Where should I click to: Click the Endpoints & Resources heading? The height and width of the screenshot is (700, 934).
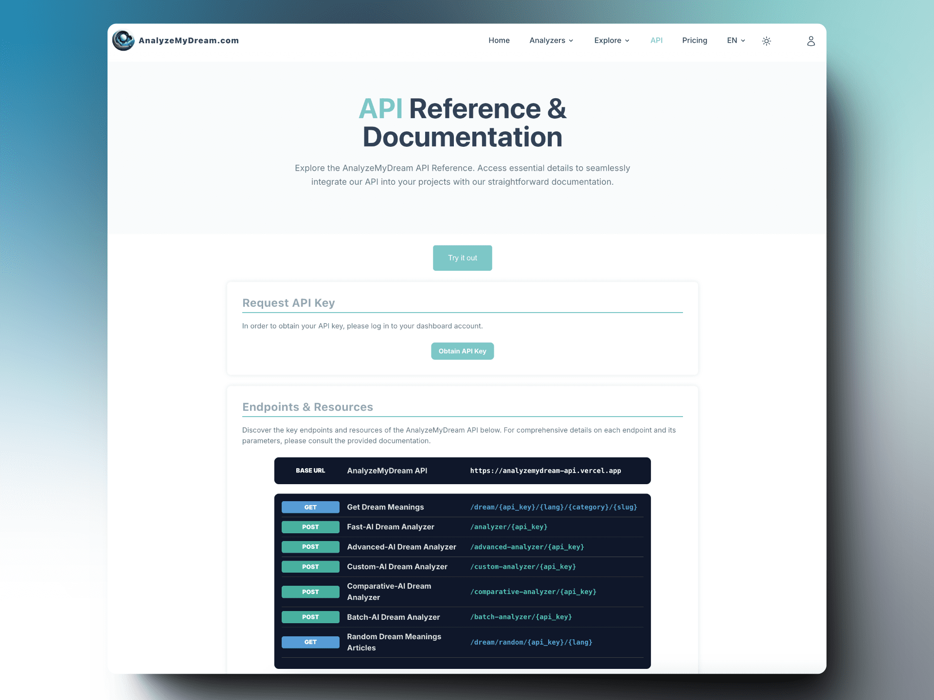coord(307,407)
